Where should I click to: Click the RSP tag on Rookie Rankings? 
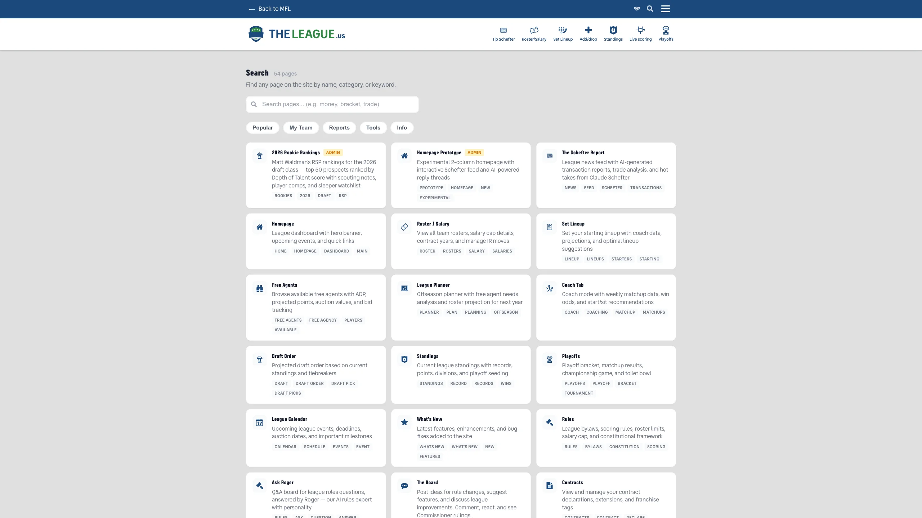(x=343, y=196)
